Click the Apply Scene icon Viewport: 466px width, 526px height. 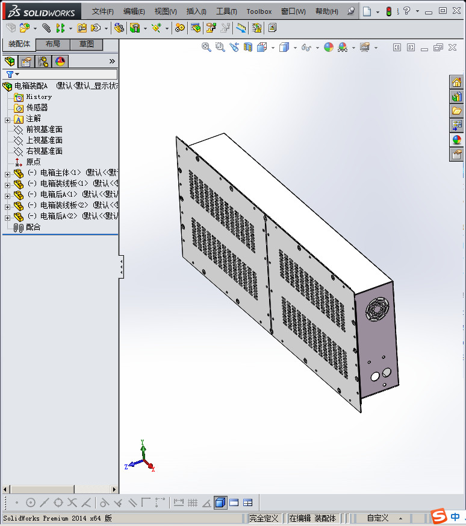pyautogui.click(x=343, y=47)
